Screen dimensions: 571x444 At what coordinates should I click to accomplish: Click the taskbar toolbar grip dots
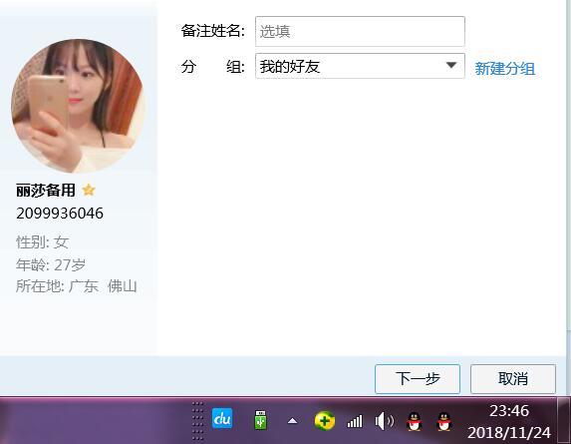pyautogui.click(x=197, y=421)
